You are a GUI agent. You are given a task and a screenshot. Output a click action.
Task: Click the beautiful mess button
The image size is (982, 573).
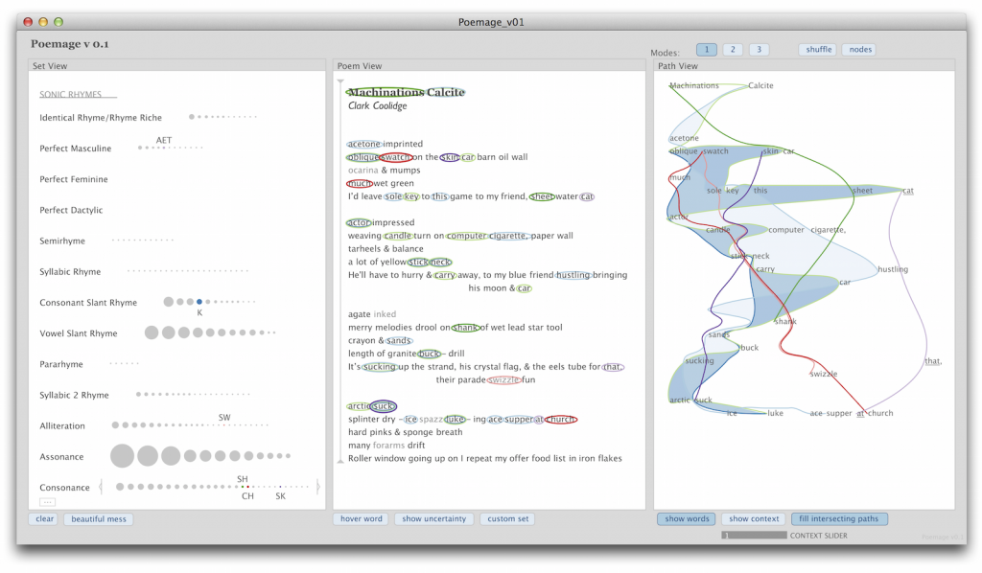click(x=98, y=519)
